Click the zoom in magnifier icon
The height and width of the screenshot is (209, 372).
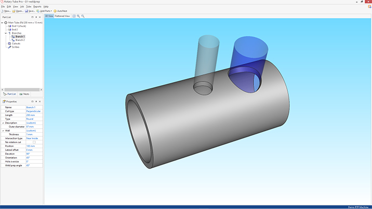click(x=78, y=16)
